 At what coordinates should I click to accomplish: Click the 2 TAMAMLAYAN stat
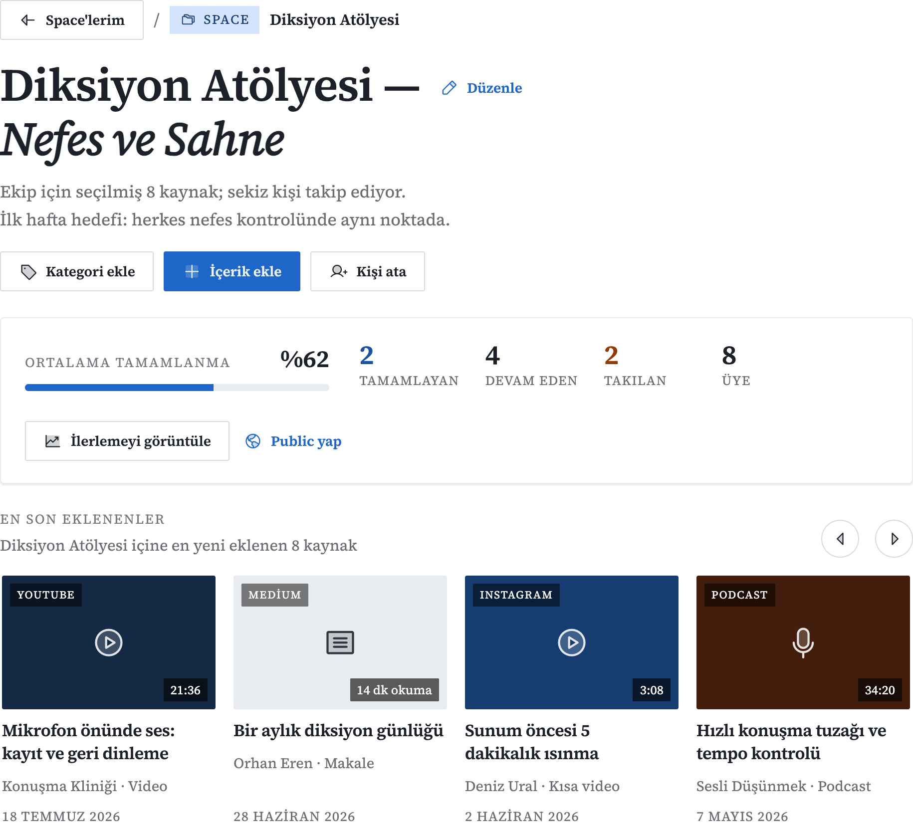[409, 366]
